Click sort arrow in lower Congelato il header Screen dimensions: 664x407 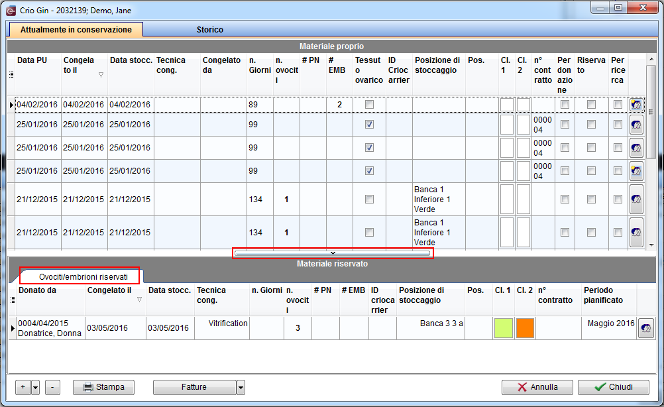pos(139,300)
